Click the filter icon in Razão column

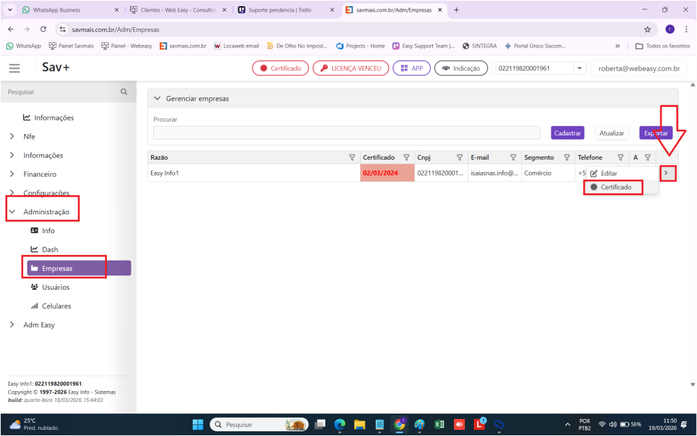352,158
